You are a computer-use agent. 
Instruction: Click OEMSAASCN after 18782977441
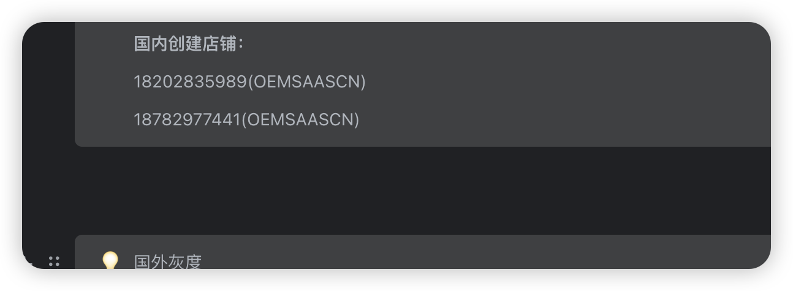302,119
